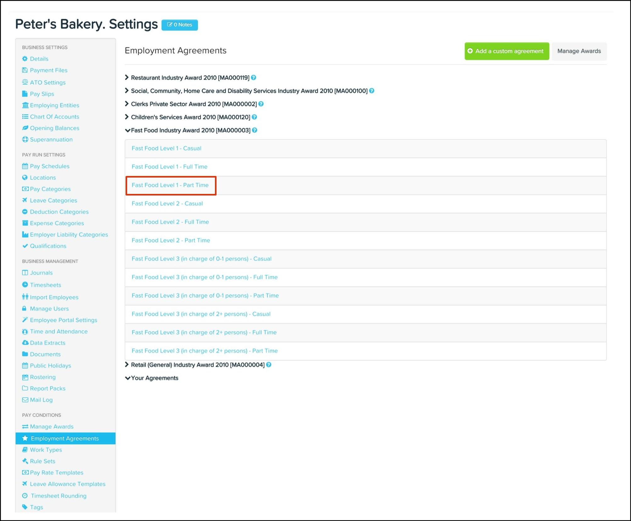The width and height of the screenshot is (631, 521).
Task: Click help icon next to Clerks Private Sector Award
Action: click(x=261, y=104)
